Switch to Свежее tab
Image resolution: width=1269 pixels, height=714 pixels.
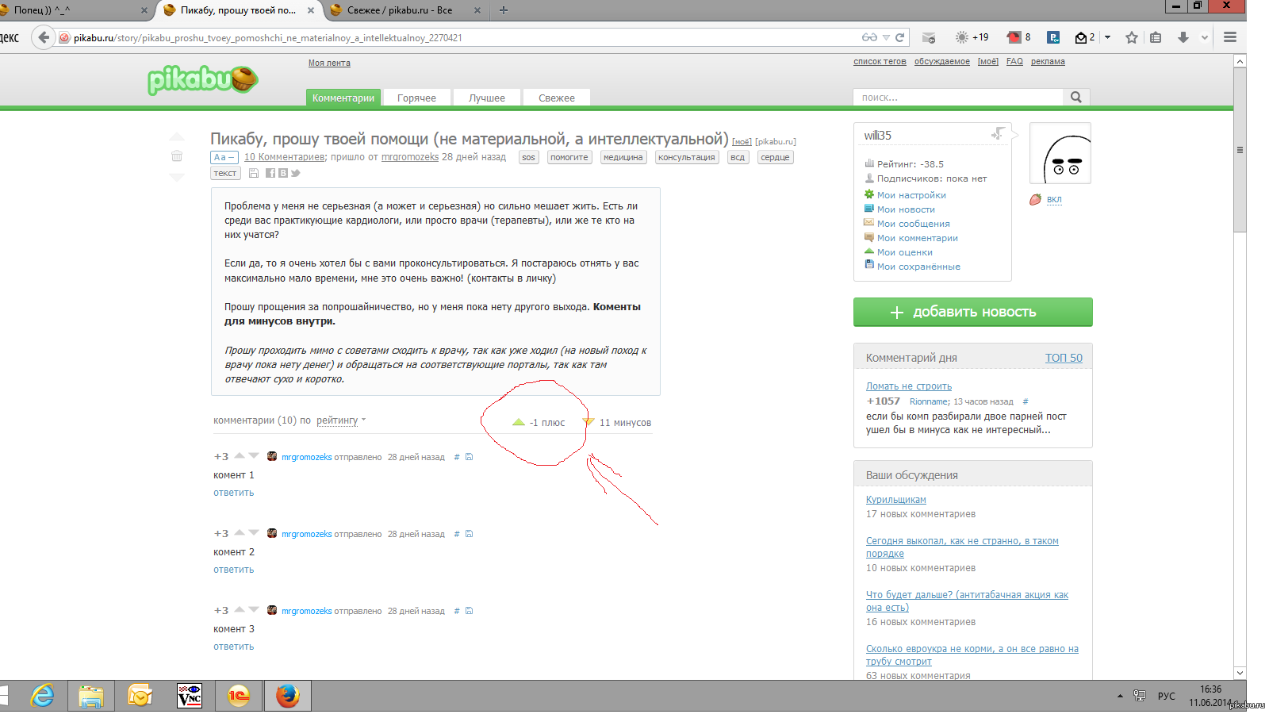click(557, 98)
